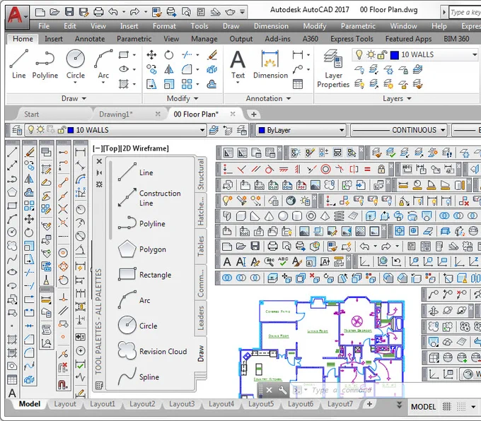Click the Rotate tool in Modify panel
The height and width of the screenshot is (421, 481).
coord(169,55)
